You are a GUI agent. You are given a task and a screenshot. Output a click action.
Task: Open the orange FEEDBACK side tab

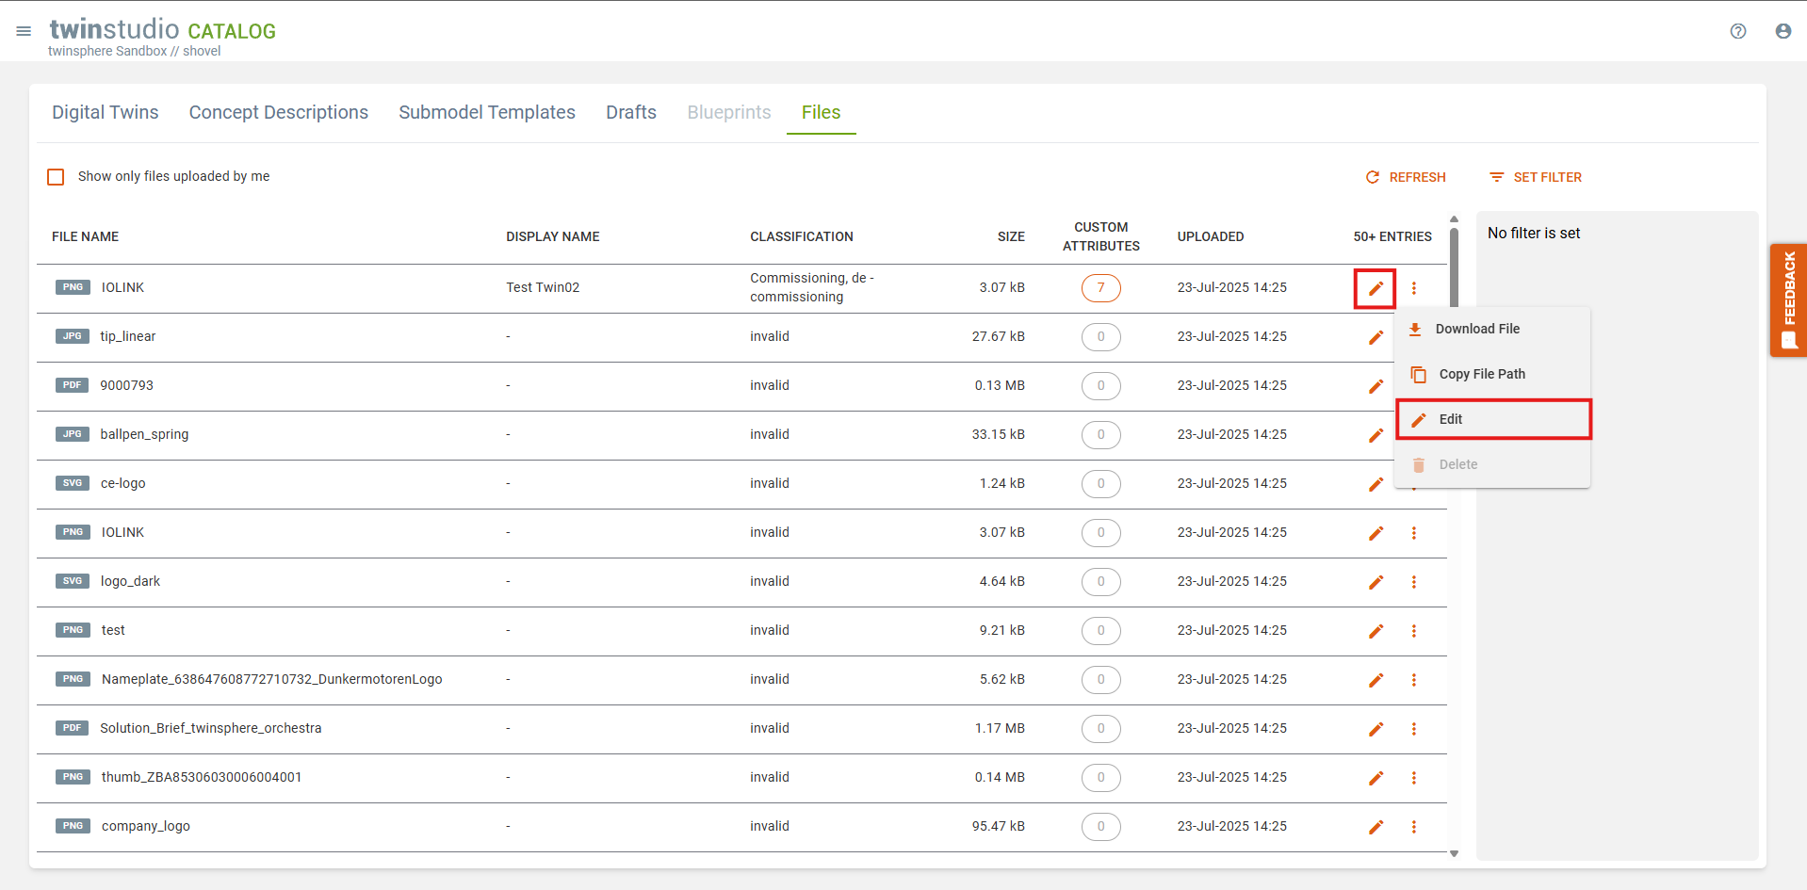click(x=1787, y=299)
